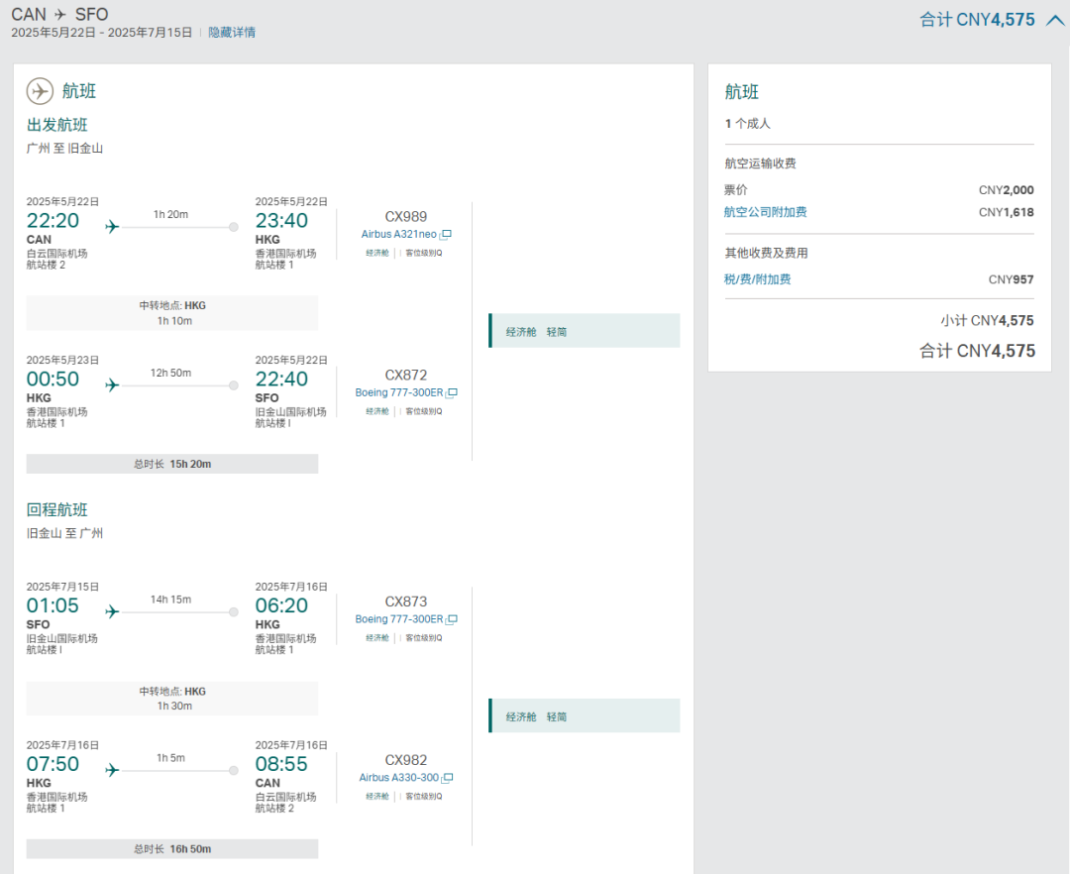Select the return 经济舱 轻简 fare bar
The width and height of the screenshot is (1070, 874).
585,716
